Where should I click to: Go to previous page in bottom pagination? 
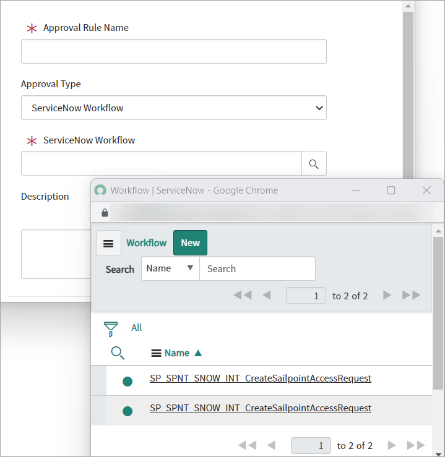[x=272, y=445]
